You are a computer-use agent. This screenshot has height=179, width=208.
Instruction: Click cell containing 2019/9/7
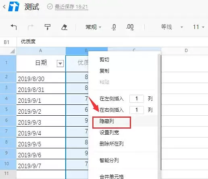pos(41,164)
